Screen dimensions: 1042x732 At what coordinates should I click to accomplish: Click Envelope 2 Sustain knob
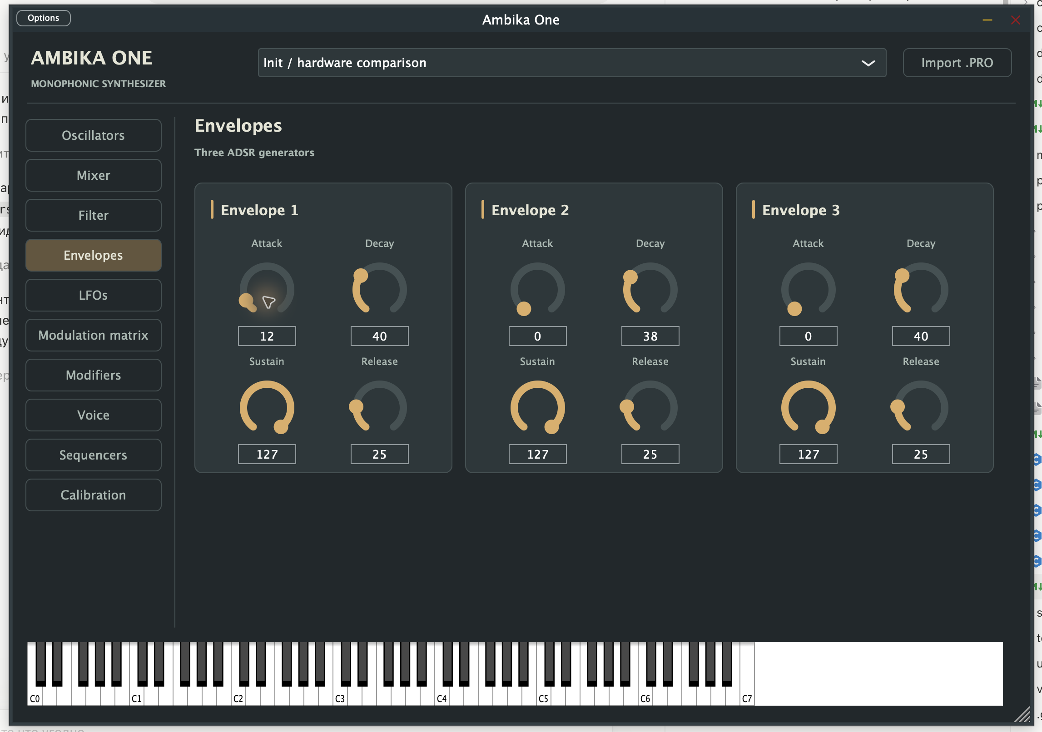pyautogui.click(x=538, y=407)
